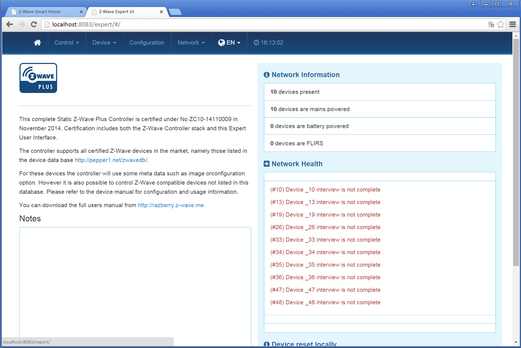Click the Network Information heading
This screenshot has height=348, width=521.
click(x=306, y=75)
